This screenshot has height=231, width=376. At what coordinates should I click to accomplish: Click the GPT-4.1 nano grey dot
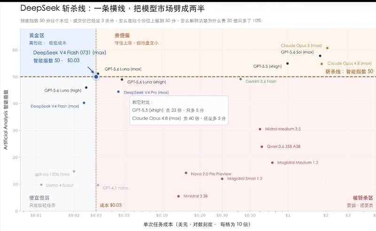pos(98,185)
